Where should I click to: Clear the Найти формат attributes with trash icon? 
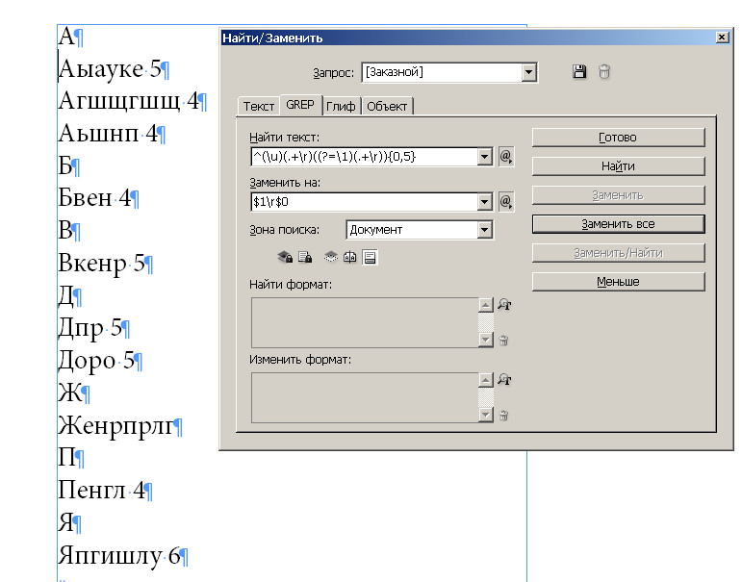503,341
